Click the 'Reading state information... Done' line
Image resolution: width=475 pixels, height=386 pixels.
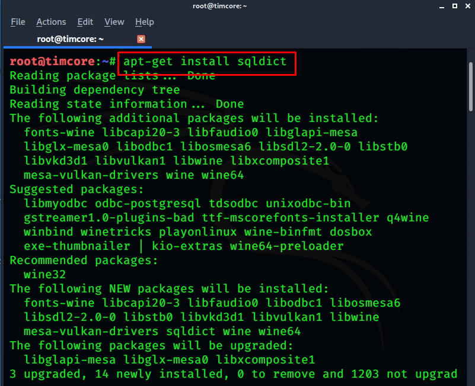[x=127, y=104]
